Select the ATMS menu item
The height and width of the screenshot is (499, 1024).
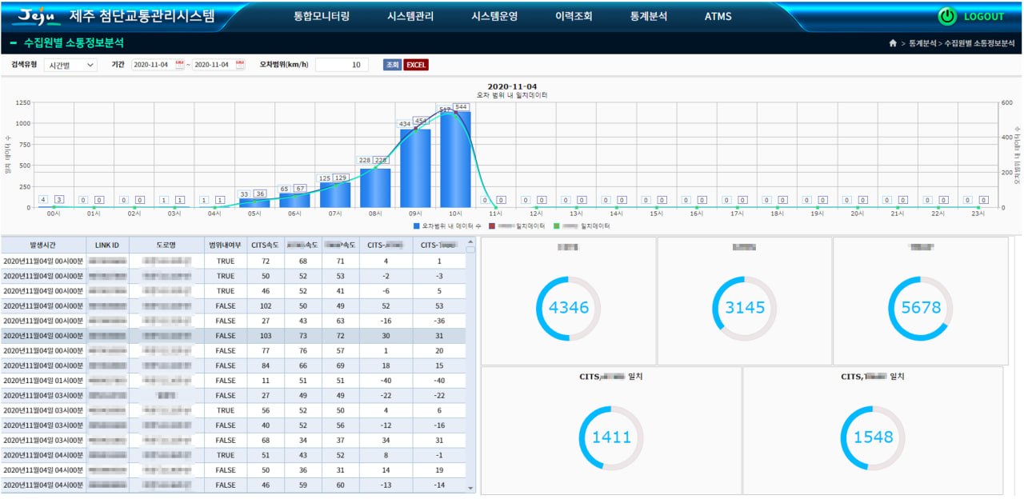[x=718, y=16]
